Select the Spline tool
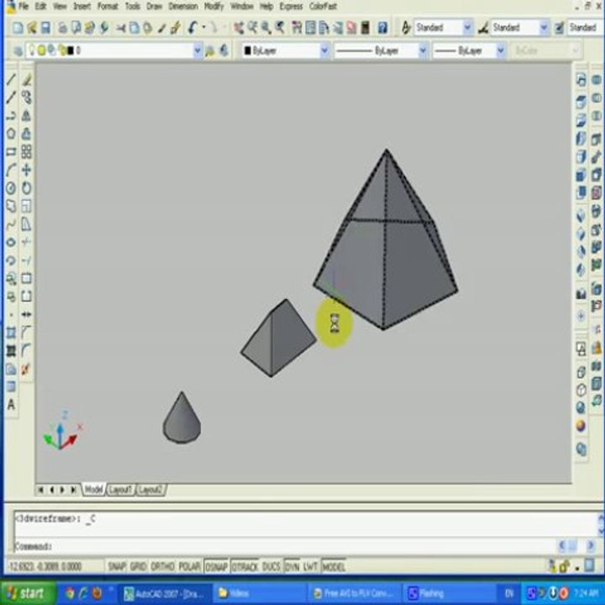Image resolution: width=605 pixels, height=605 pixels. point(11,224)
